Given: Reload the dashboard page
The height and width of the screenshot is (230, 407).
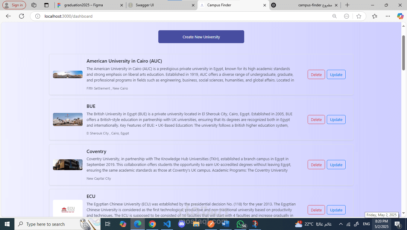Looking at the screenshot, I should point(22,16).
